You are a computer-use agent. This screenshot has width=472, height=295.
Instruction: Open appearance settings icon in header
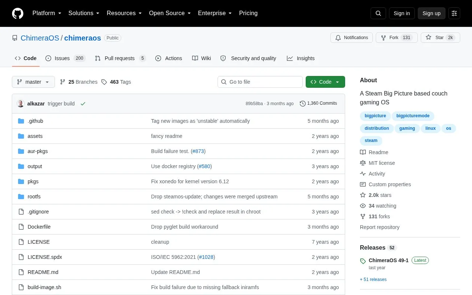pos(454,13)
